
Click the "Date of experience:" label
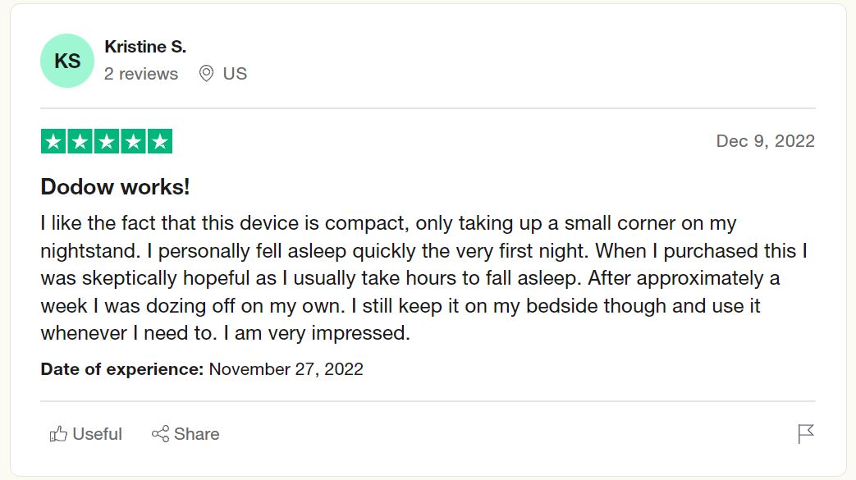tap(122, 369)
